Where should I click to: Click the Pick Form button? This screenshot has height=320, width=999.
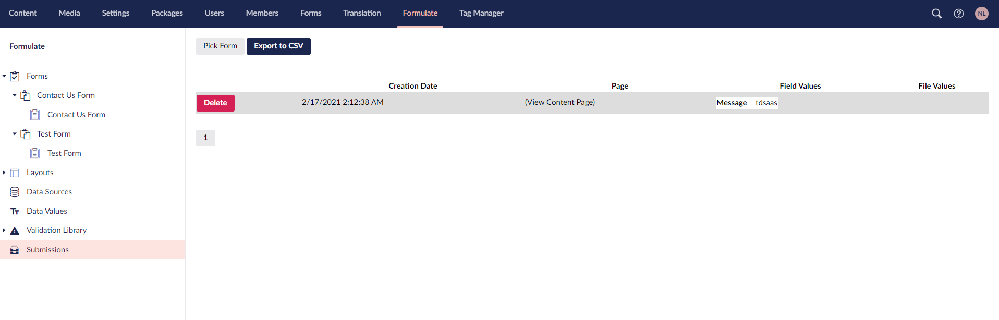[220, 46]
